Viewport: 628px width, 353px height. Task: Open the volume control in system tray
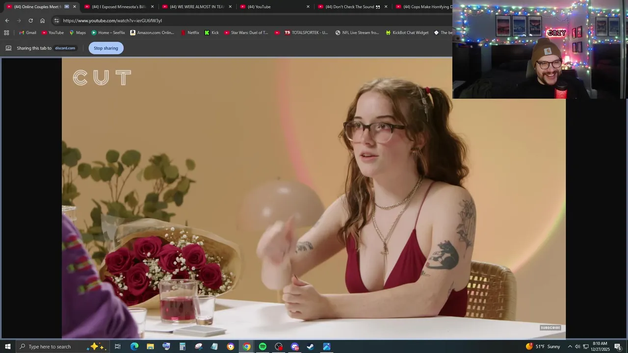point(577,347)
